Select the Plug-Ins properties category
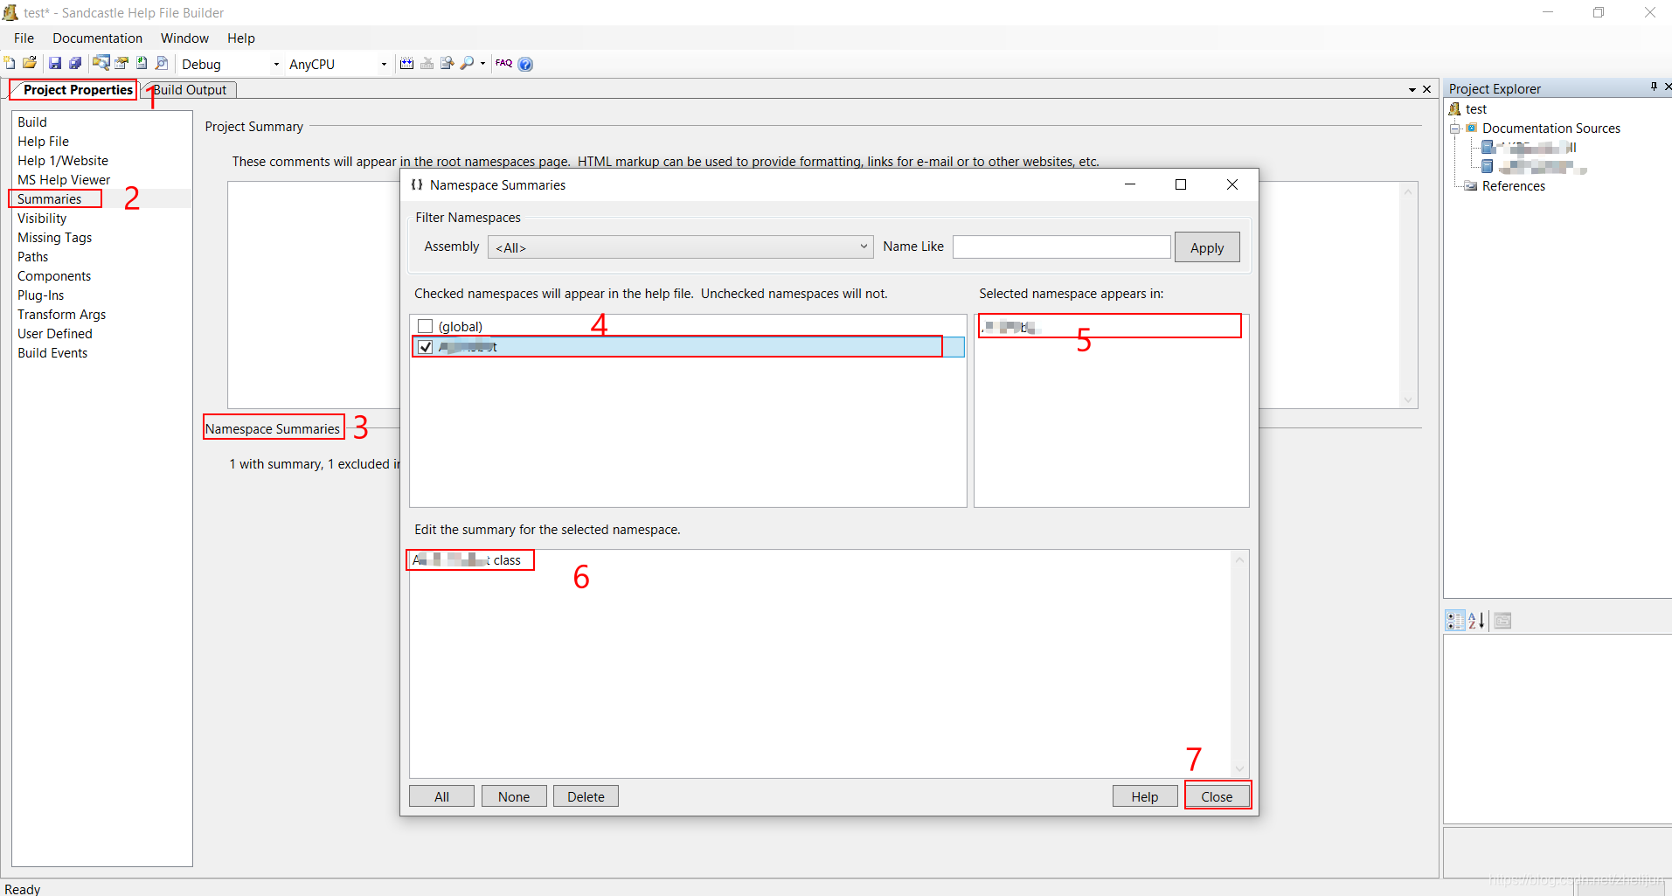1672x896 pixels. tap(41, 295)
